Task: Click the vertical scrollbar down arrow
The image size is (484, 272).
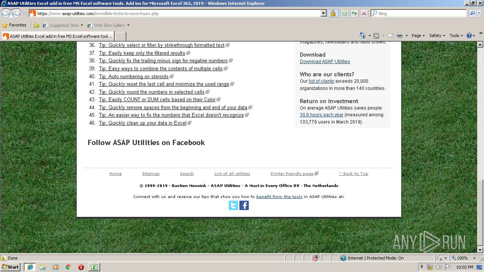Action: tap(481, 250)
